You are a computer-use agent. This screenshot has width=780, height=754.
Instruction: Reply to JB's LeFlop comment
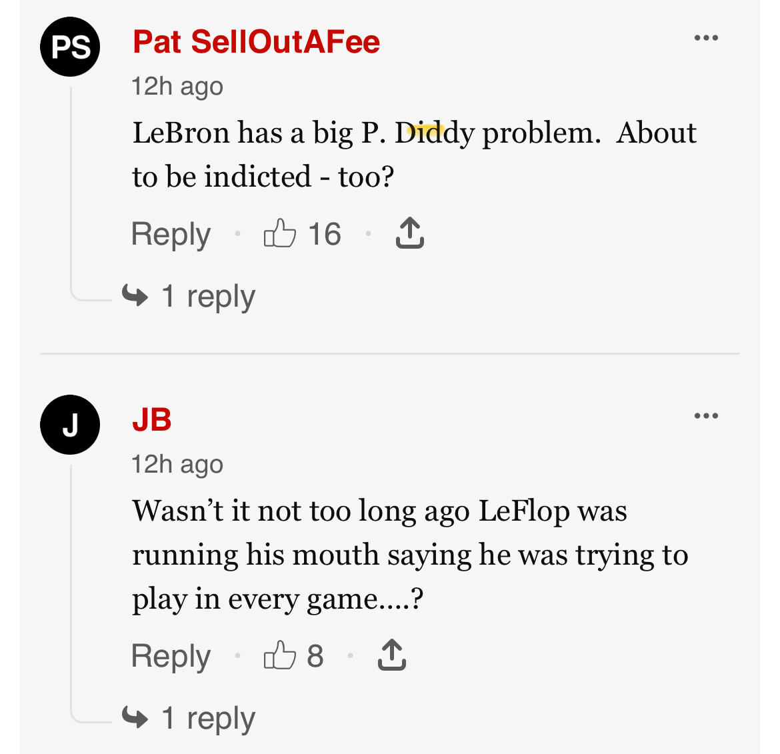(x=171, y=656)
